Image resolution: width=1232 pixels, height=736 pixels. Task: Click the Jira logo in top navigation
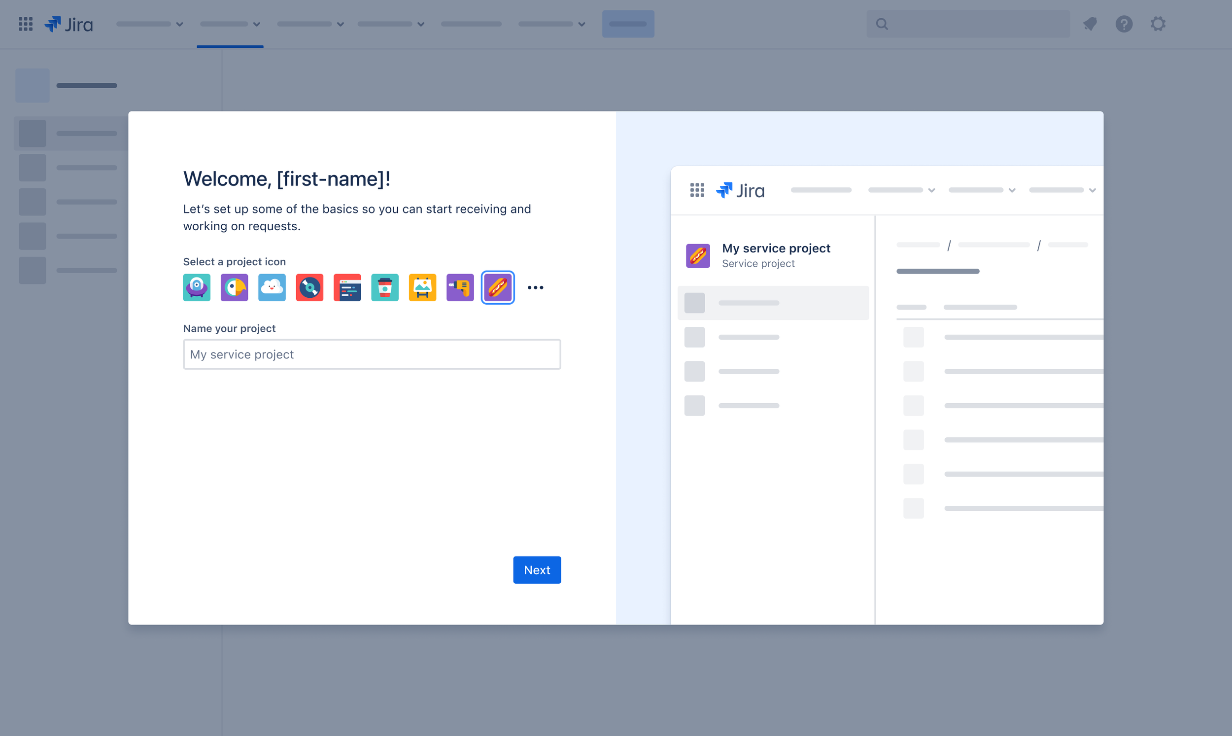[x=69, y=24]
